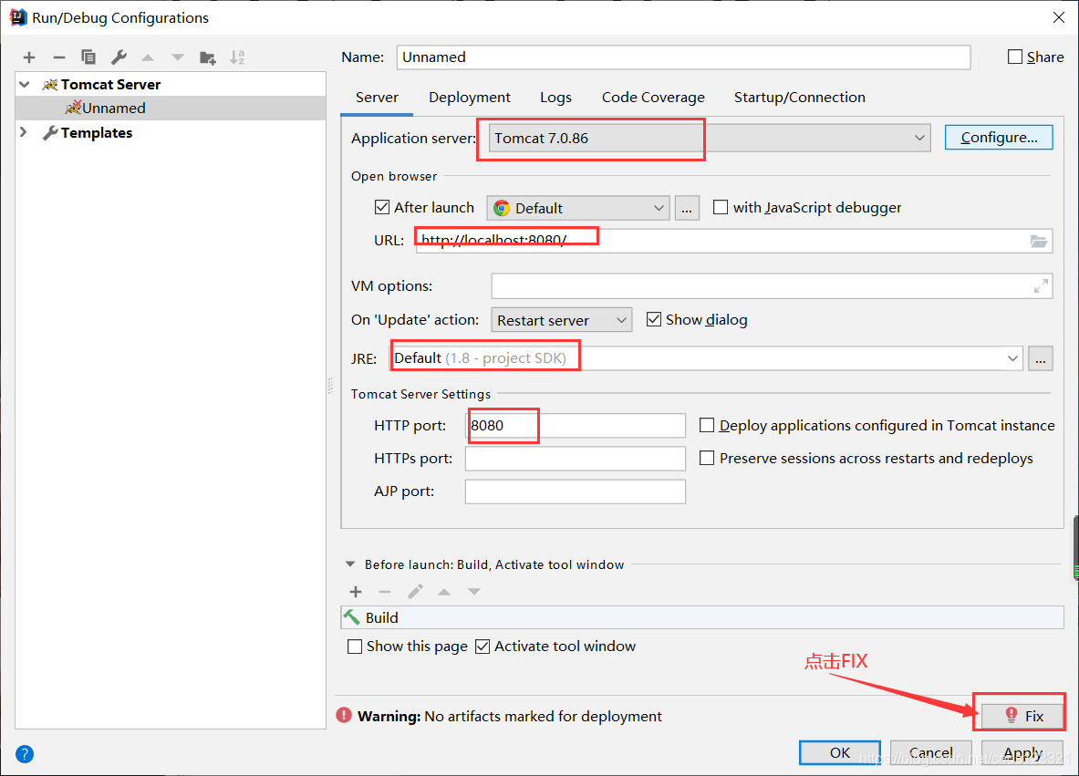Click the URL field folder browse icon
1079x776 pixels.
pos(1038,241)
